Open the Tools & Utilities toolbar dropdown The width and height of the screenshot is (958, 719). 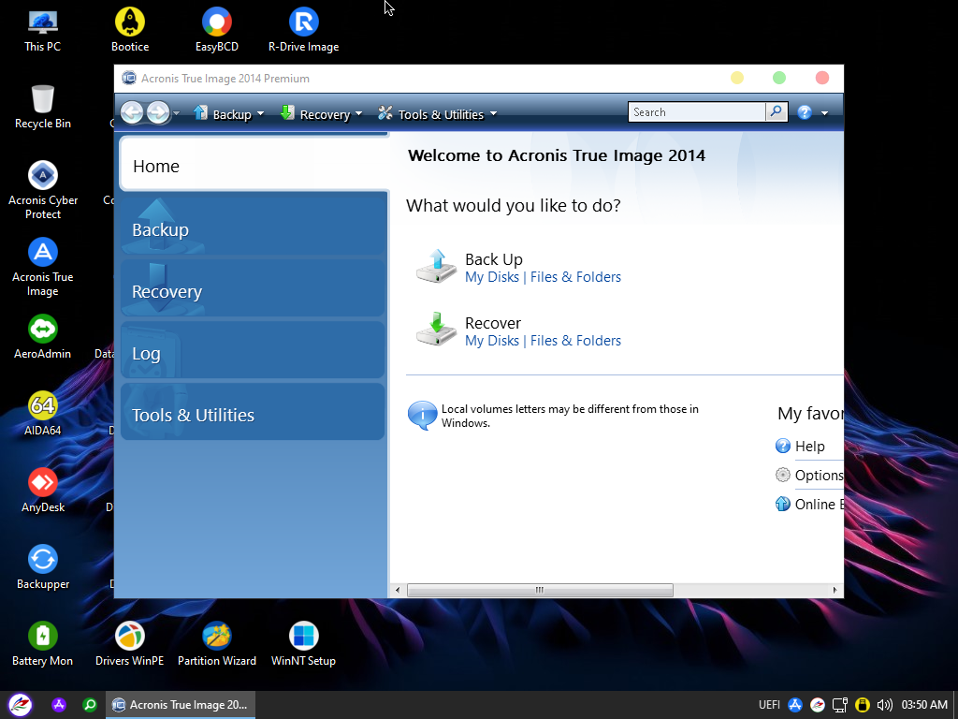coord(438,113)
